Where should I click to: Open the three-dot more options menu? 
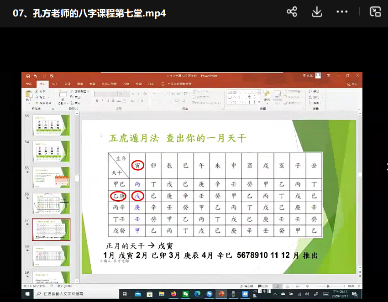coord(342,12)
